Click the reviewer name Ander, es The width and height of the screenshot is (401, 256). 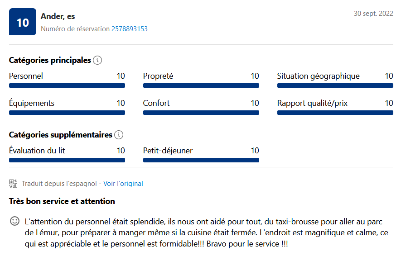pyautogui.click(x=58, y=16)
